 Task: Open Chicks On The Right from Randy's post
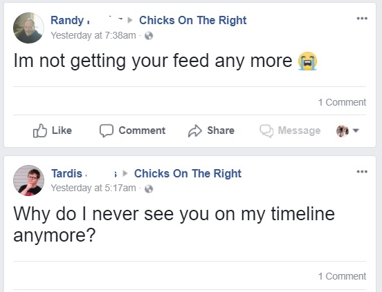192,20
